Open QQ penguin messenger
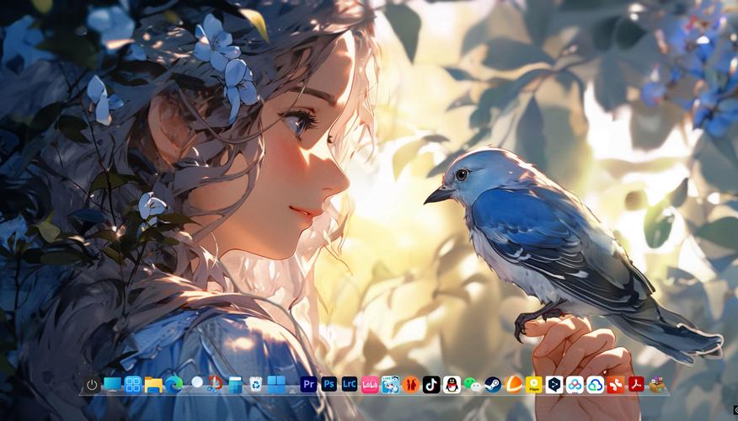This screenshot has height=421, width=738. pyautogui.click(x=452, y=385)
